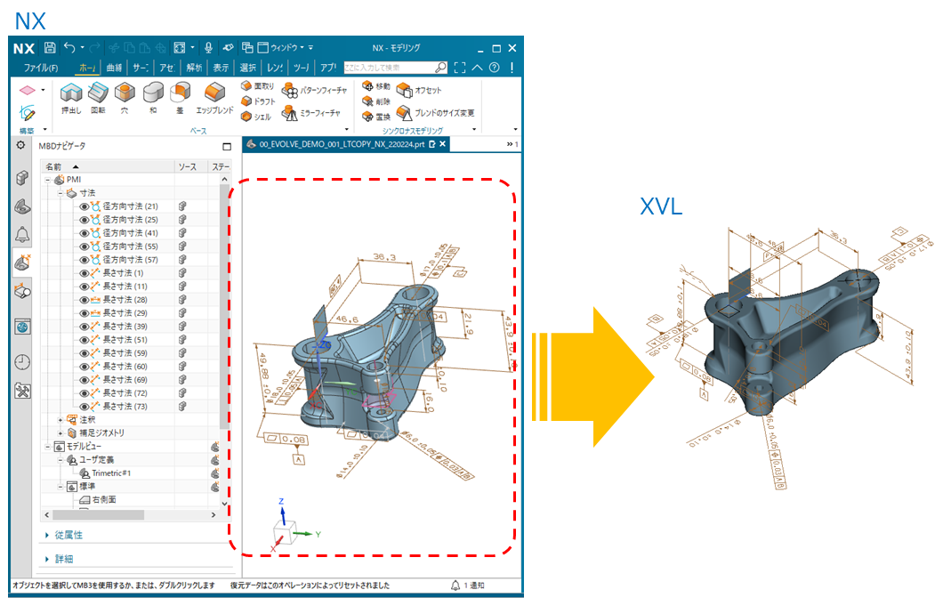This screenshot has width=951, height=598.
Task: Expand the 注釈 tree node
Action: 60,420
